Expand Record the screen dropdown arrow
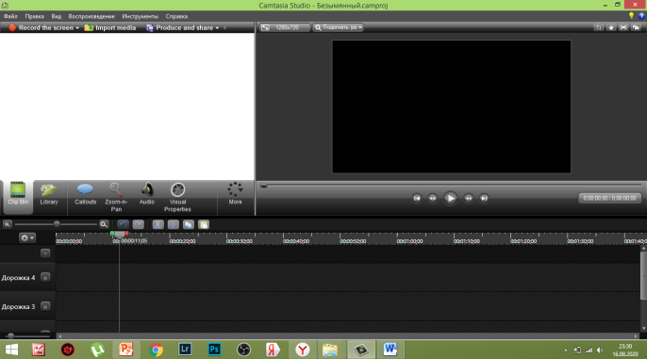647x359 pixels. coord(77,28)
